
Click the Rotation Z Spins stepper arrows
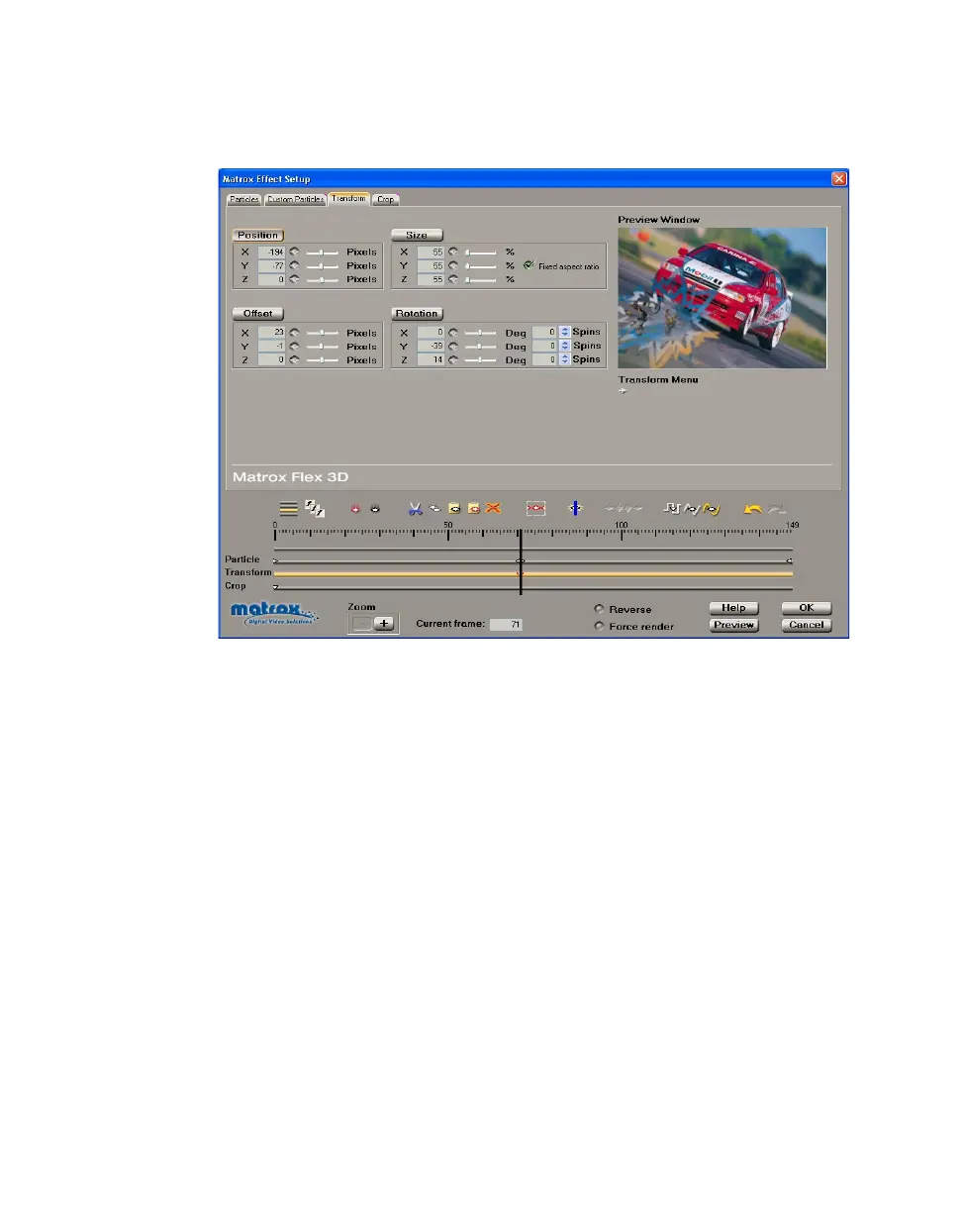coord(565,360)
